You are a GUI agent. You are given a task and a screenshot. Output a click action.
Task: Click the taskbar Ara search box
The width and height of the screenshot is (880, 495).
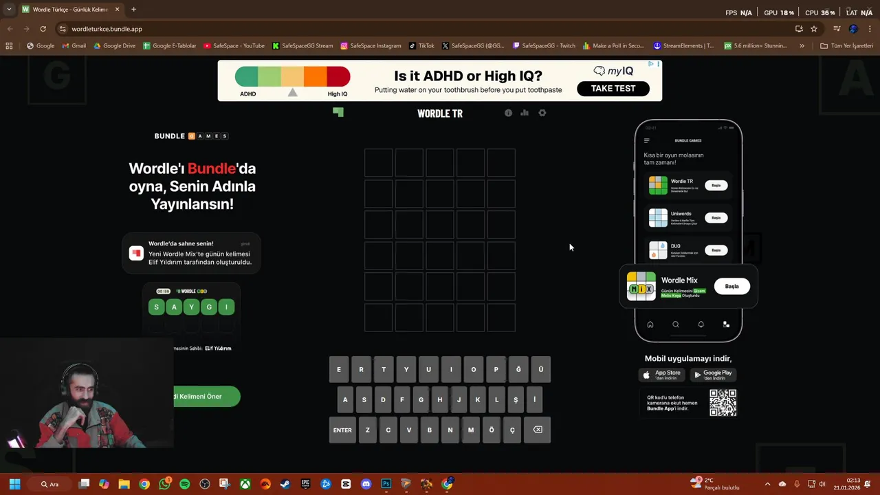coord(49,484)
